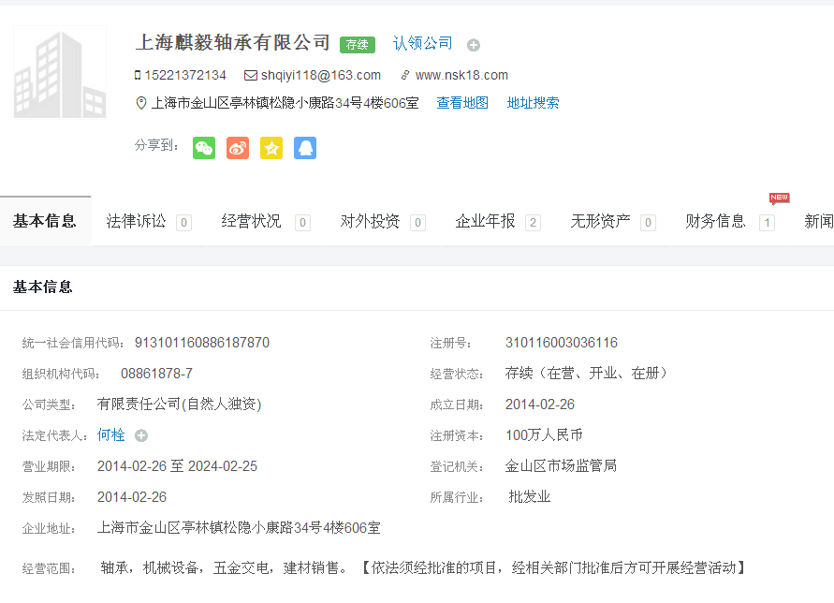Switch to the 法律诉讼 tab
Image resolution: width=834 pixels, height=603 pixels.
[136, 221]
